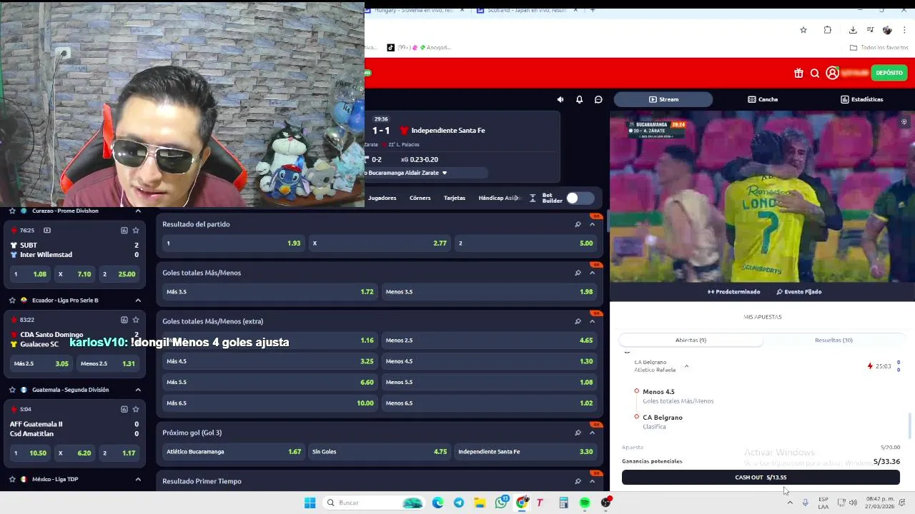This screenshot has width=915, height=514.
Task: Select Evento Fijado stream option
Action: pyautogui.click(x=798, y=291)
